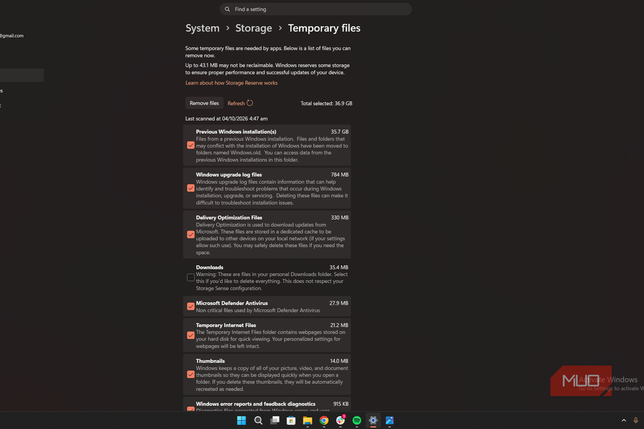
Task: Go to the System breadcrumb
Action: pyautogui.click(x=202, y=28)
